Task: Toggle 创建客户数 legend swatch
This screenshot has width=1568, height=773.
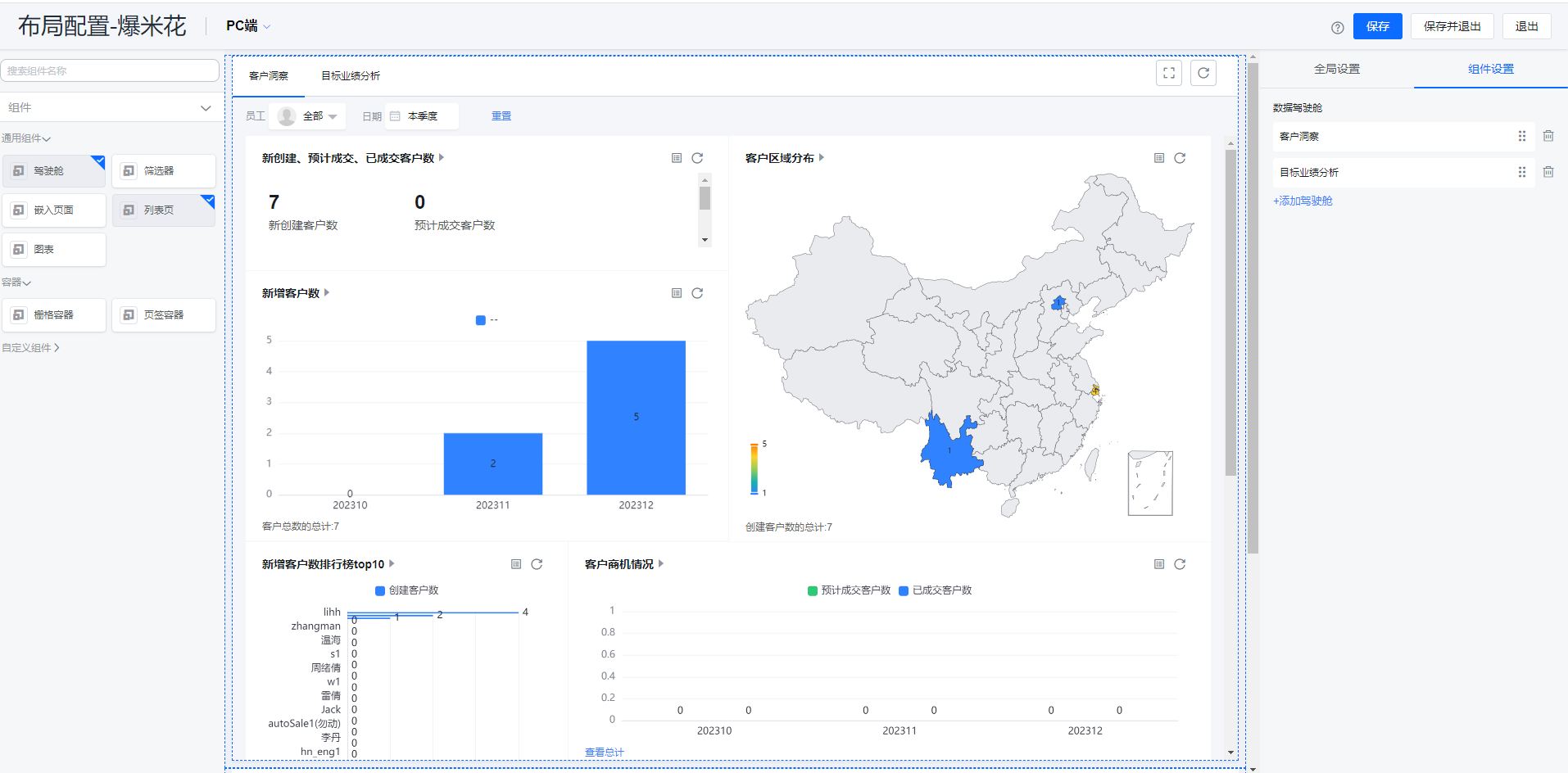Action: 380,590
